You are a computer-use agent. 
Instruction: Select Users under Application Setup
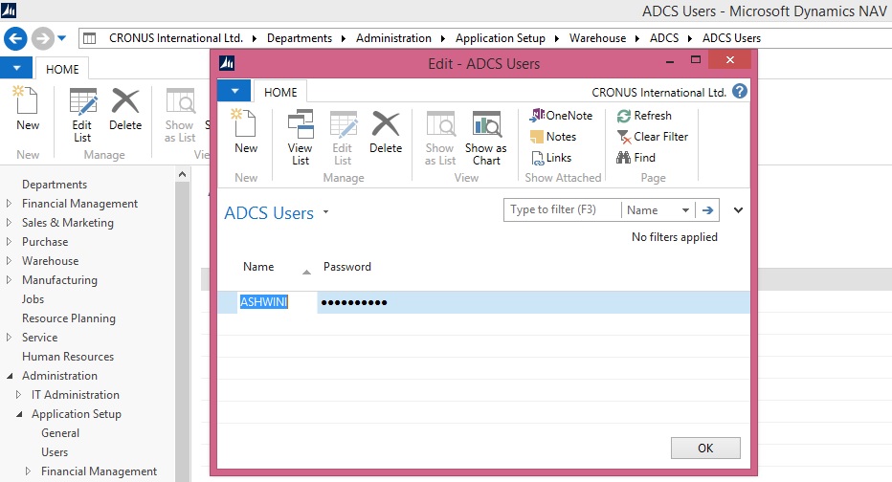pyautogui.click(x=55, y=451)
